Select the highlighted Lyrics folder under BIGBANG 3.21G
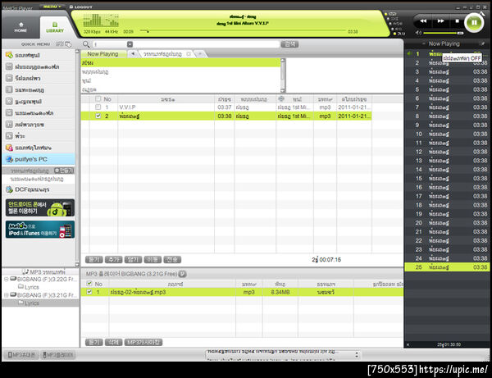 pyautogui.click(x=29, y=303)
